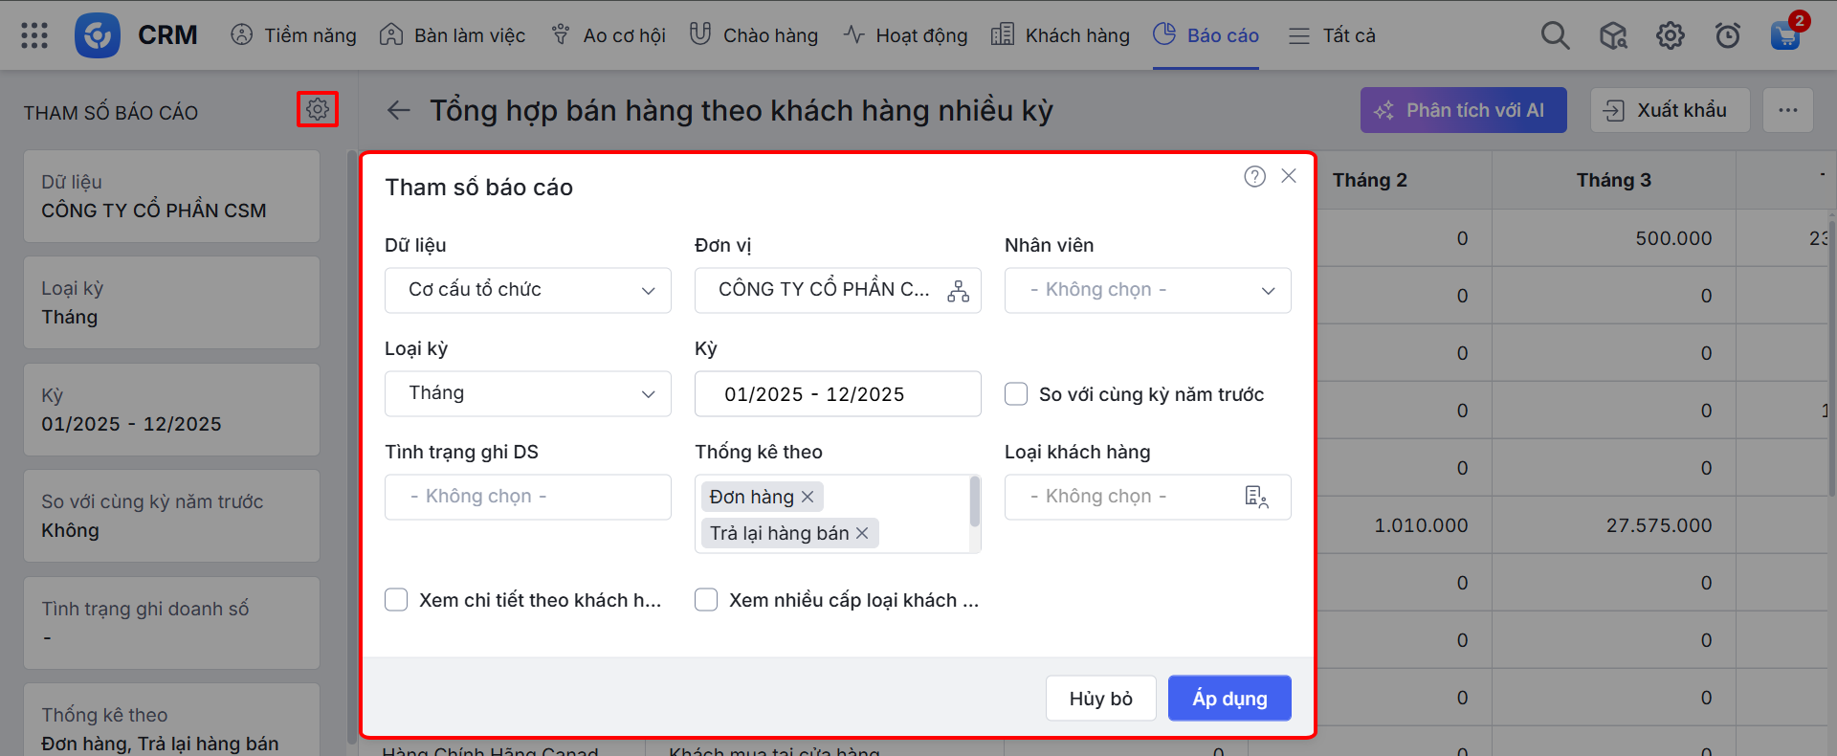Remove the Đơn hàng tag

[x=808, y=497]
